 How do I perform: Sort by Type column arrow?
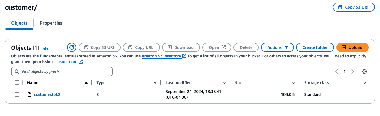coord(155,83)
